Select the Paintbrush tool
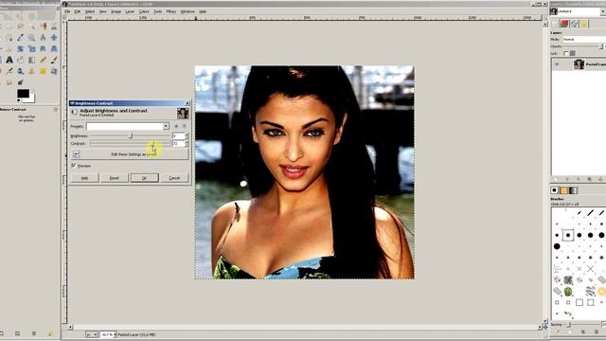This screenshot has width=606, height=341. [54, 60]
